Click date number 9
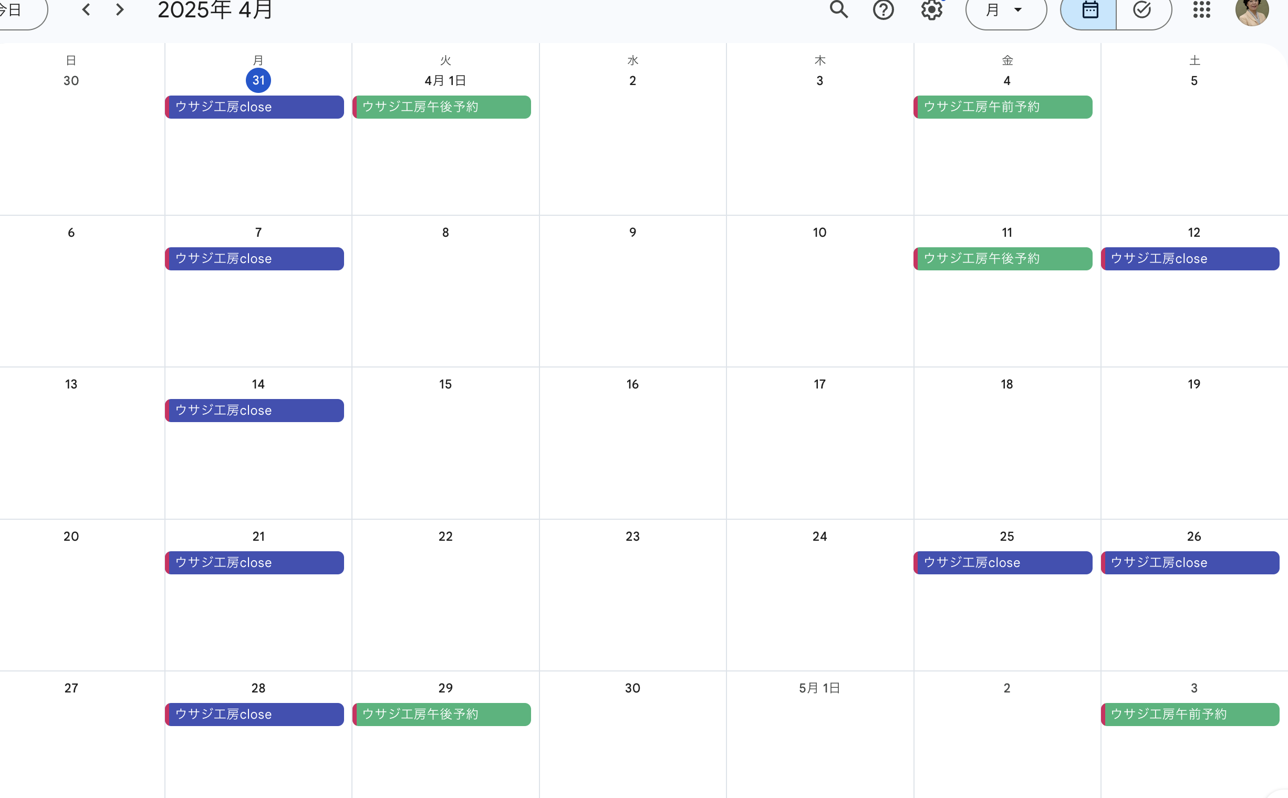Screen dimensions: 1288x798 [632, 232]
